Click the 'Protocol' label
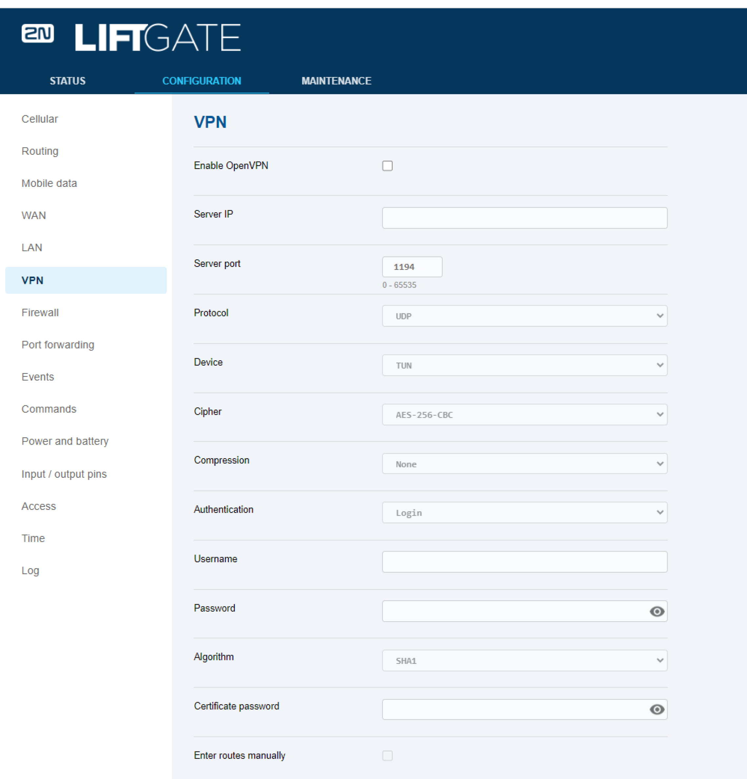 (x=211, y=313)
